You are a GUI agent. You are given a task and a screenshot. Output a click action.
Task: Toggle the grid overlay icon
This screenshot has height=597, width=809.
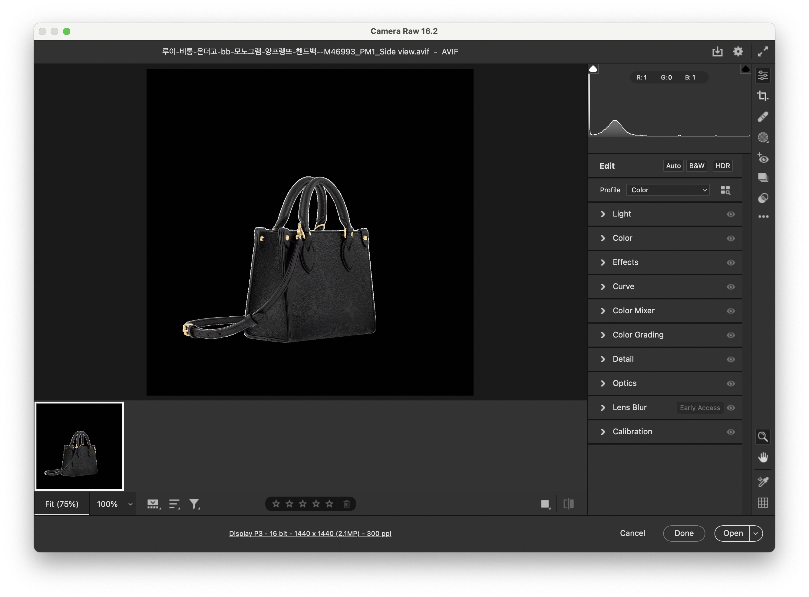click(x=763, y=503)
